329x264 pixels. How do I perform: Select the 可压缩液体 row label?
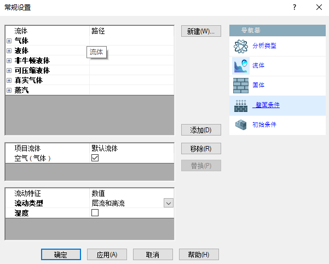(x=32, y=70)
